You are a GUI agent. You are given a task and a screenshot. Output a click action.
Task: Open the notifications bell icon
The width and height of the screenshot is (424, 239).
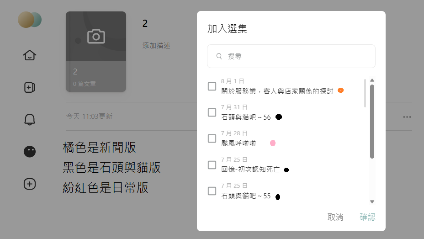tap(30, 119)
